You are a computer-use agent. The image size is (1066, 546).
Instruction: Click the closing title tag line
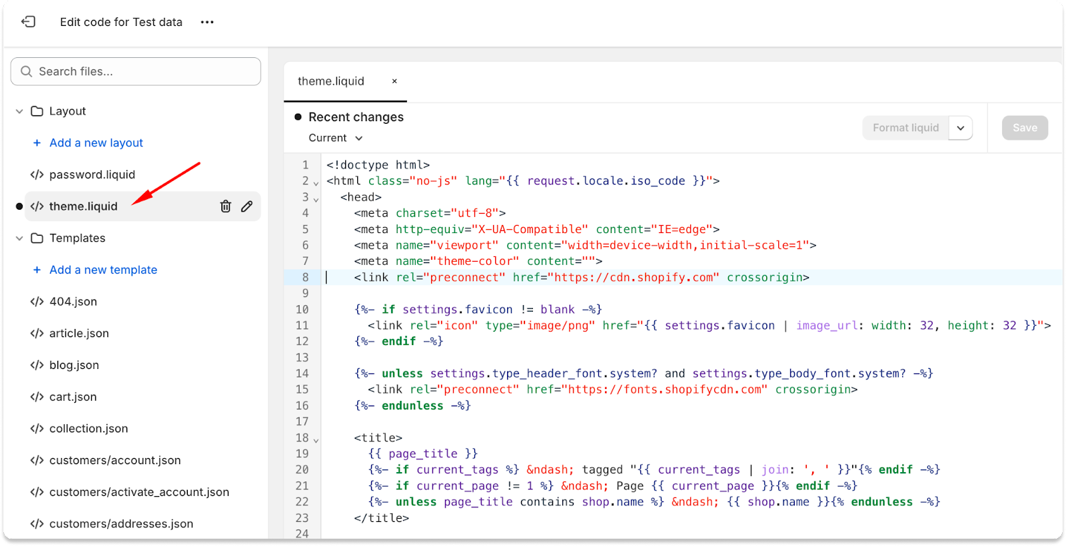(x=381, y=518)
